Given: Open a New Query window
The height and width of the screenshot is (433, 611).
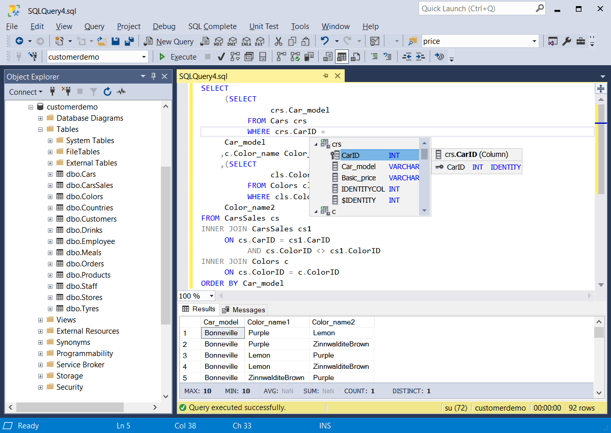Looking at the screenshot, I should [x=169, y=41].
